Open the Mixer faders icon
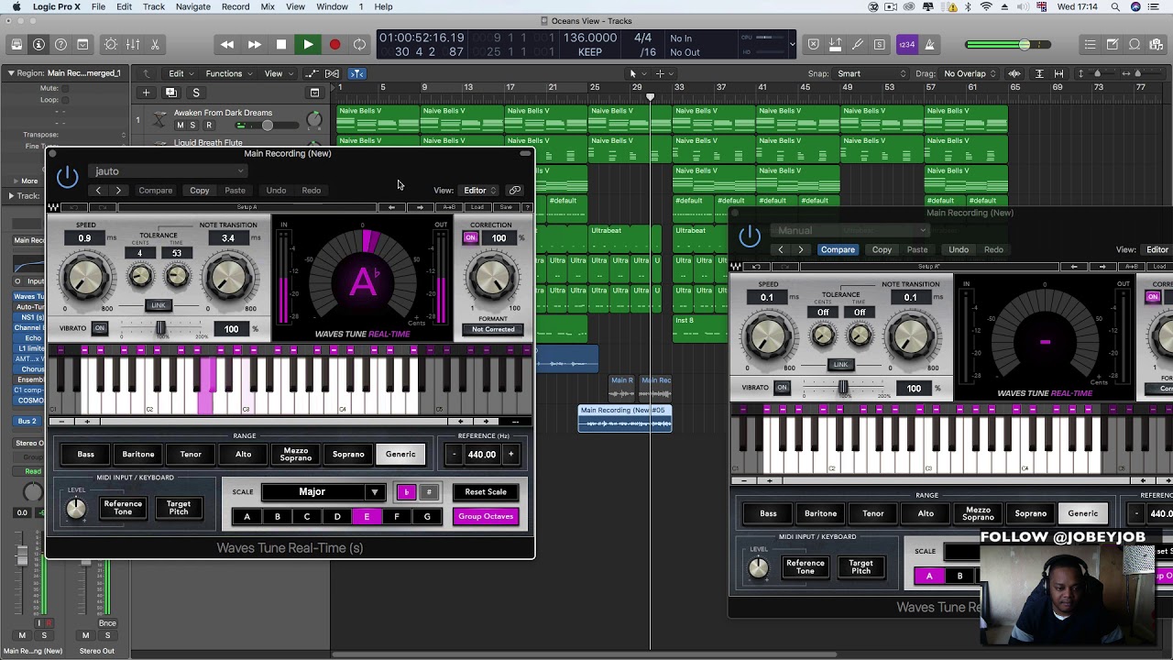1173x660 pixels. pos(133,44)
